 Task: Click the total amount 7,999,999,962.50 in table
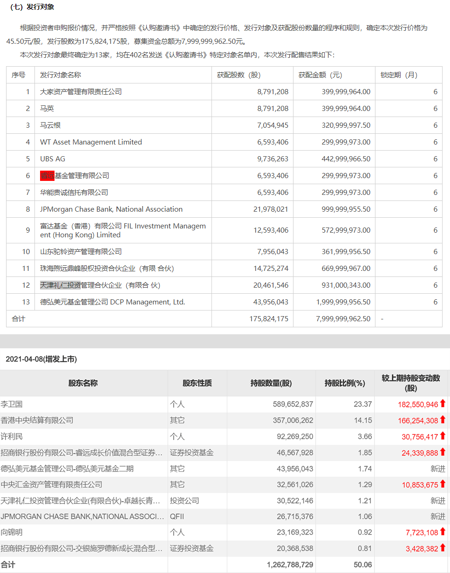pyautogui.click(x=343, y=319)
